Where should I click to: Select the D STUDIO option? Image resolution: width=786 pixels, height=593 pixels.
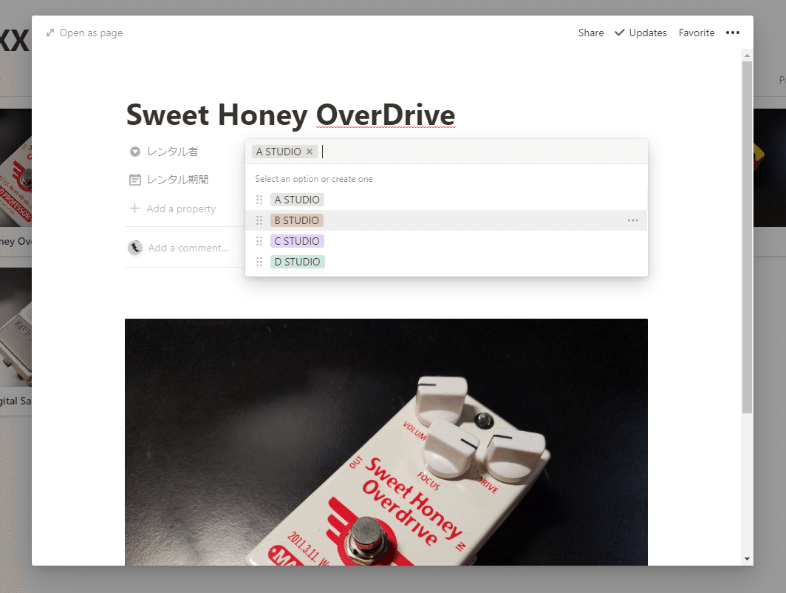coord(297,262)
